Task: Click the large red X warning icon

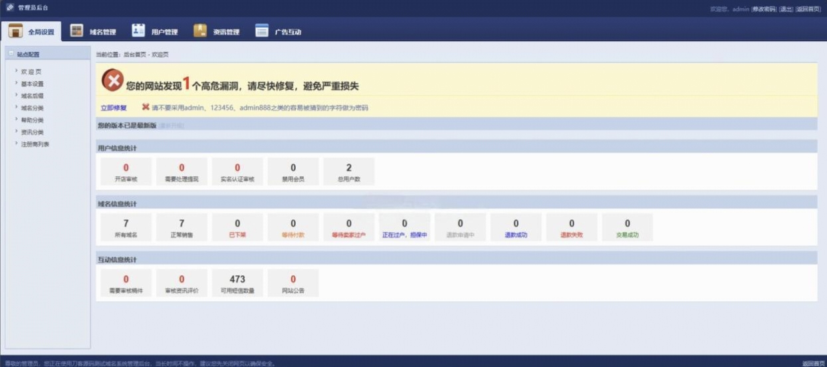Action: pyautogui.click(x=112, y=81)
